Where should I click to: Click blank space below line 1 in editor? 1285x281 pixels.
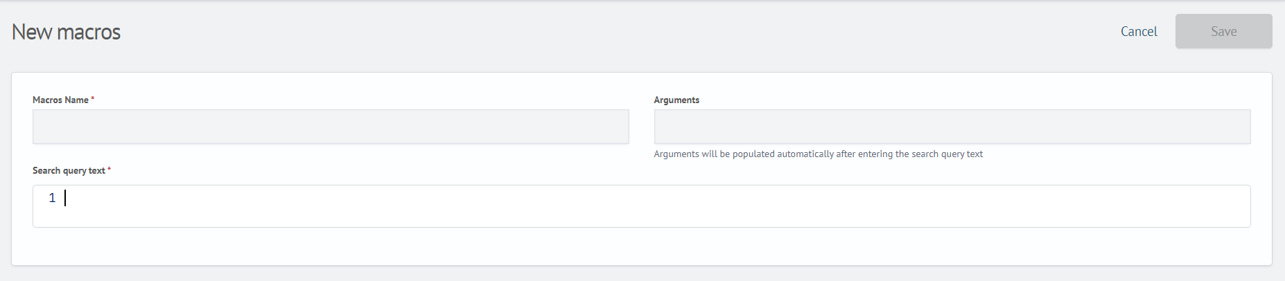pos(624,219)
